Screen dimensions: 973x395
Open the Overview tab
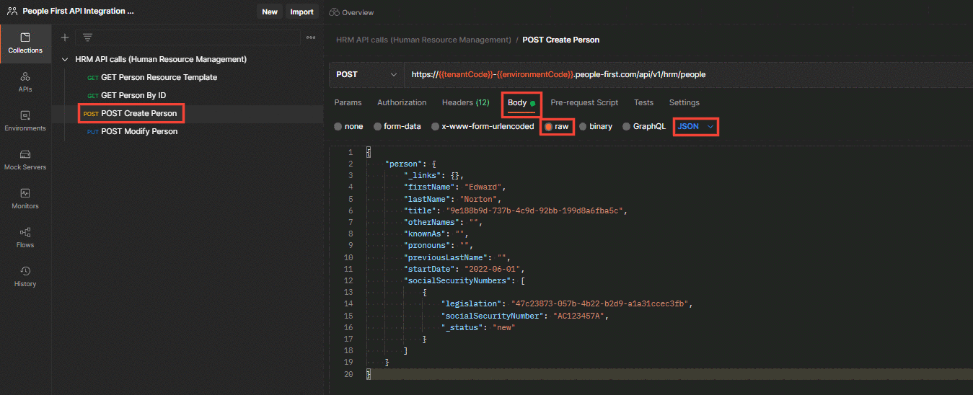(351, 12)
